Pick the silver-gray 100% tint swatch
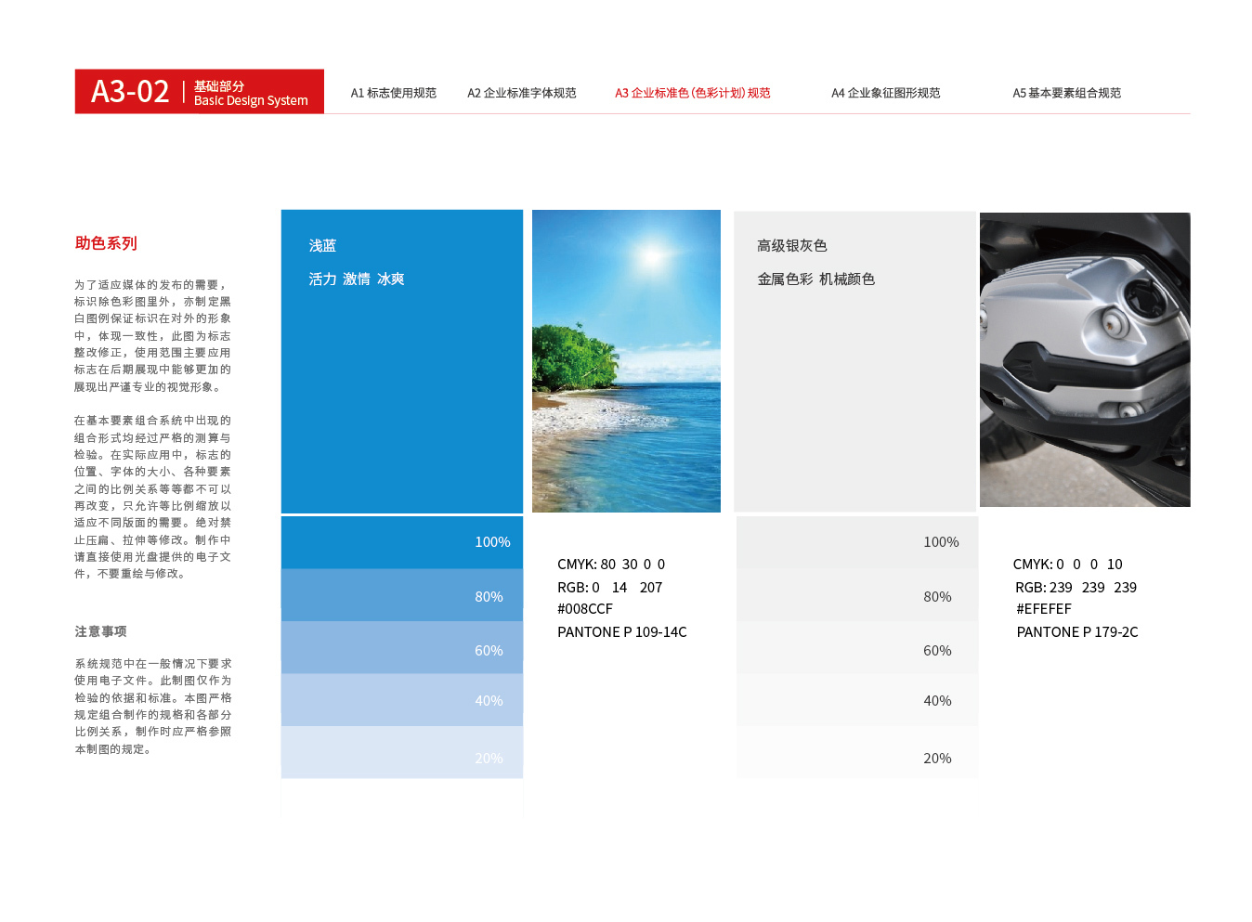 [x=857, y=542]
